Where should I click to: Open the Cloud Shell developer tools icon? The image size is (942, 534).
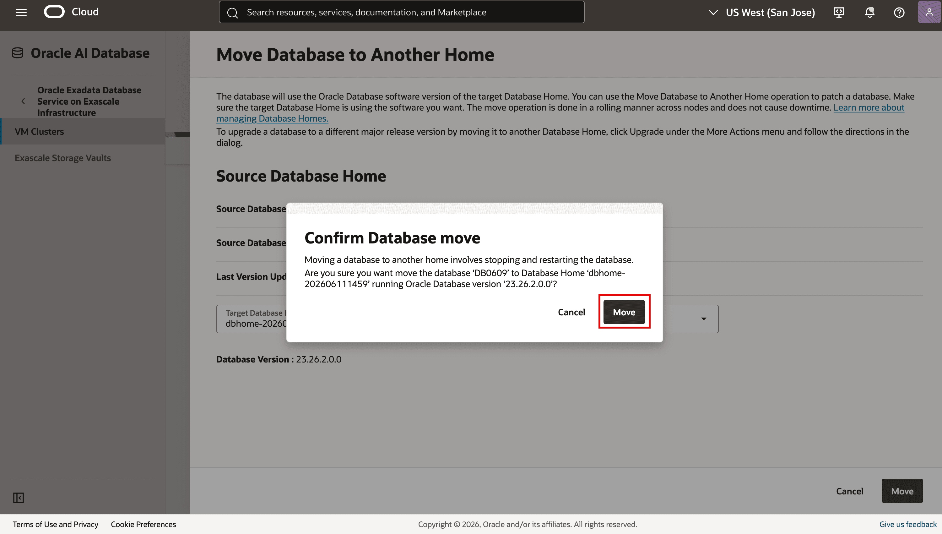(839, 13)
